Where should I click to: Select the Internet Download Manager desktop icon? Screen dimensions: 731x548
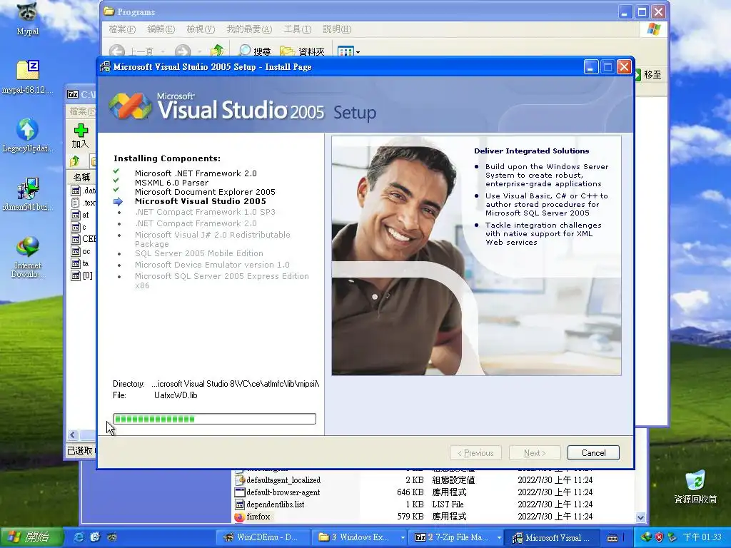pos(28,257)
